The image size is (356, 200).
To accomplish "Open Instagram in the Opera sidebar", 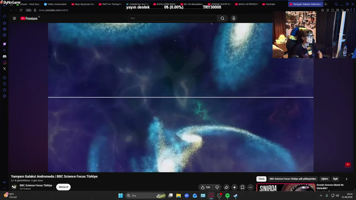I will click(x=4, y=62).
